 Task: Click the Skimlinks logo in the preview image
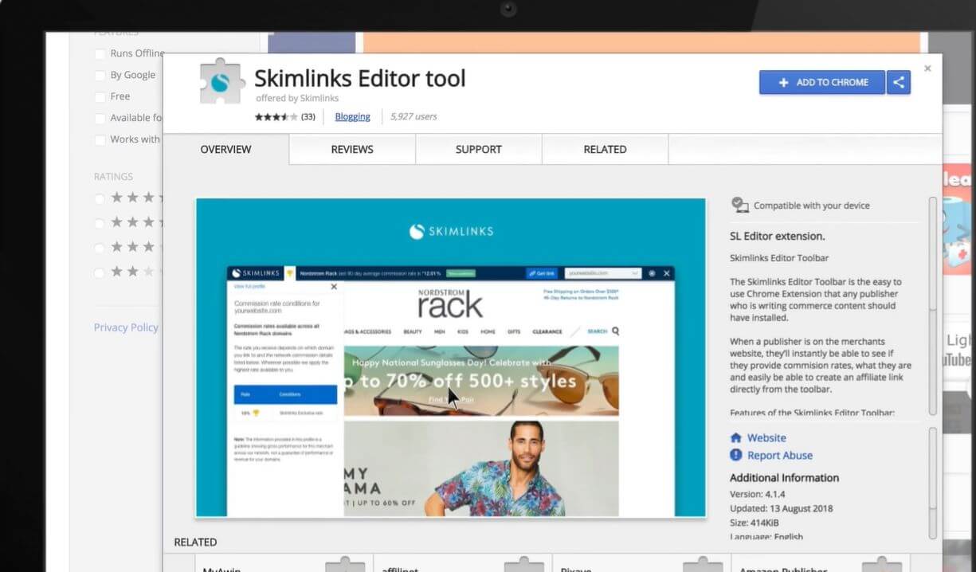coord(451,231)
